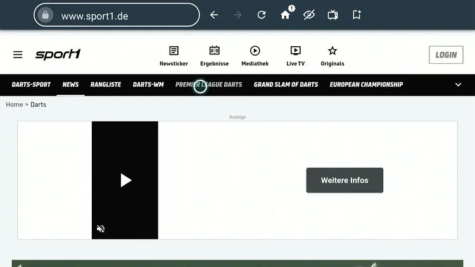475x267 pixels.
Task: Expand the darts navigation chevron
Action: click(x=458, y=85)
